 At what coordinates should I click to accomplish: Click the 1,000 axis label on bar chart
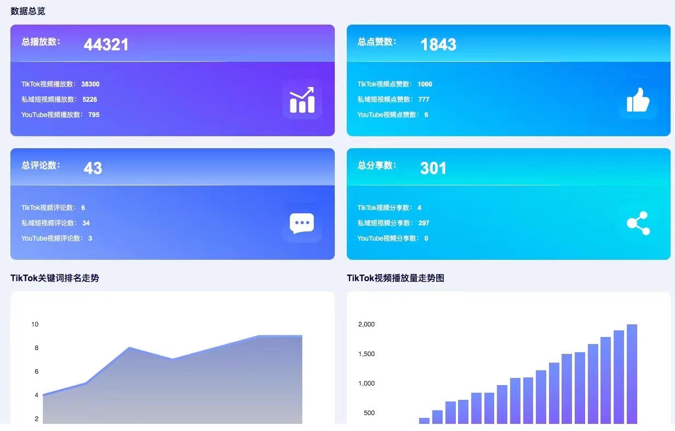tap(367, 383)
